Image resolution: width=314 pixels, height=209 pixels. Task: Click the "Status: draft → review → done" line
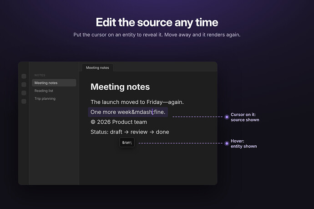[x=130, y=132]
